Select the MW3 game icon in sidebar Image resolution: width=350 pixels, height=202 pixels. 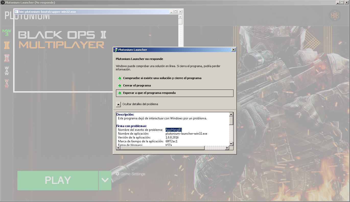click(7, 32)
